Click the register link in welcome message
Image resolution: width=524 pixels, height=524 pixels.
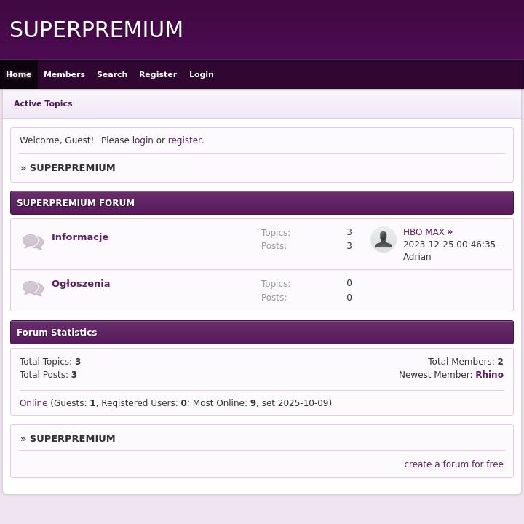pyautogui.click(x=185, y=140)
